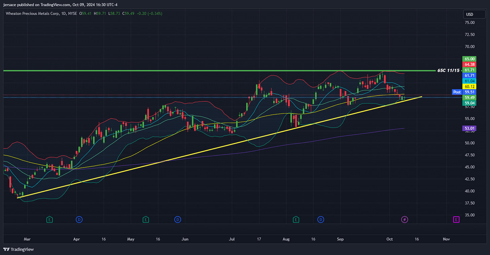The height and width of the screenshot is (255, 490).
Task: Click the dividend D marker before June
Action: tap(178, 219)
